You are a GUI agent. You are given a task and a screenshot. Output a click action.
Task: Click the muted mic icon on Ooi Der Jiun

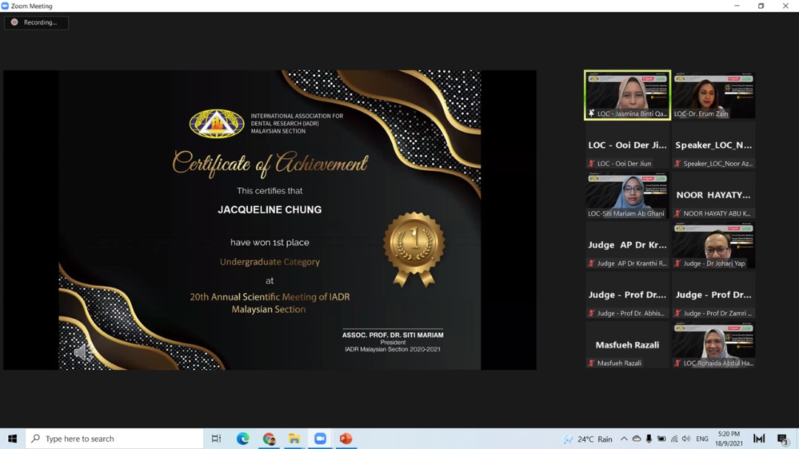coord(591,163)
